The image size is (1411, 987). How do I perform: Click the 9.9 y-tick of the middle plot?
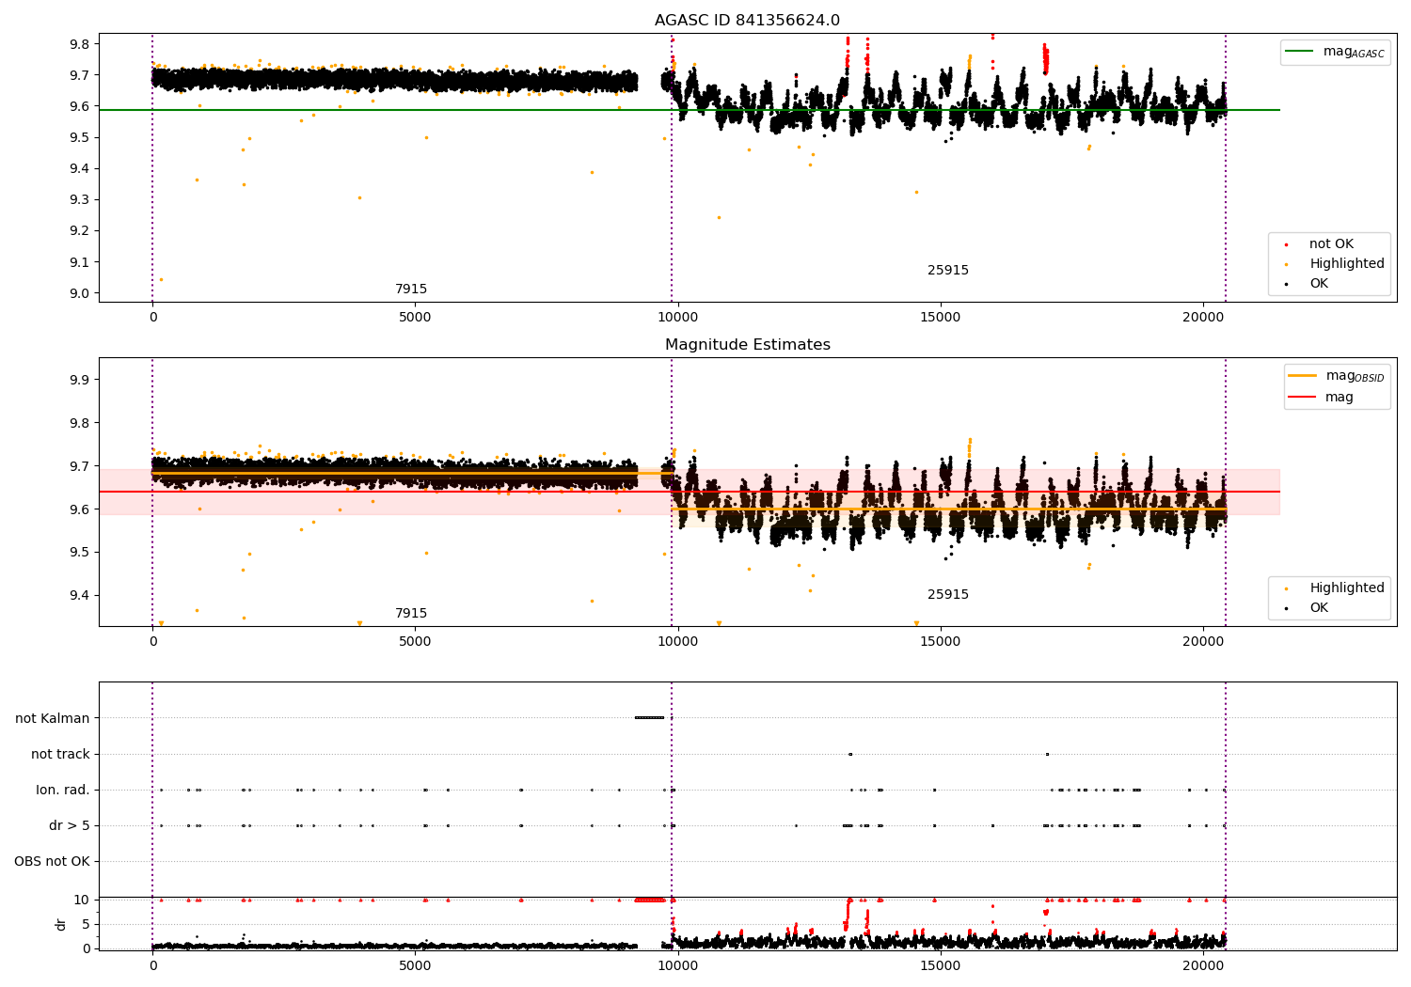point(80,380)
